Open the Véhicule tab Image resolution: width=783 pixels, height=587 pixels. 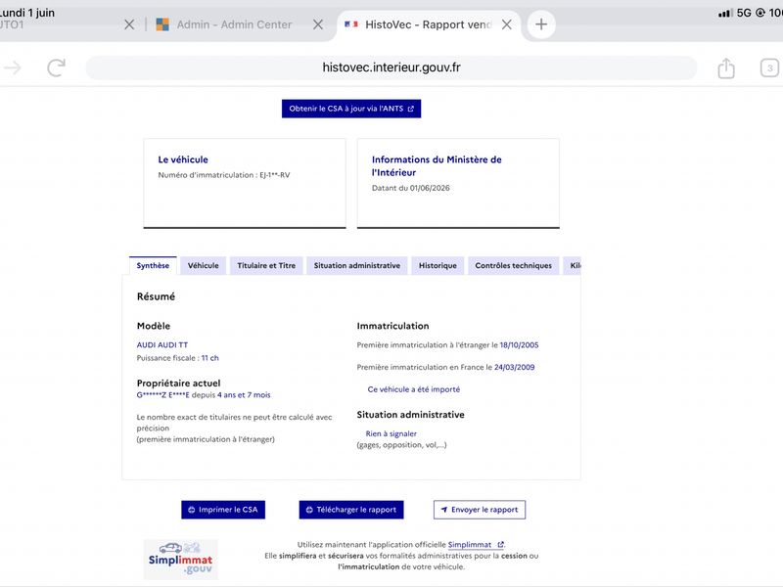(x=203, y=265)
